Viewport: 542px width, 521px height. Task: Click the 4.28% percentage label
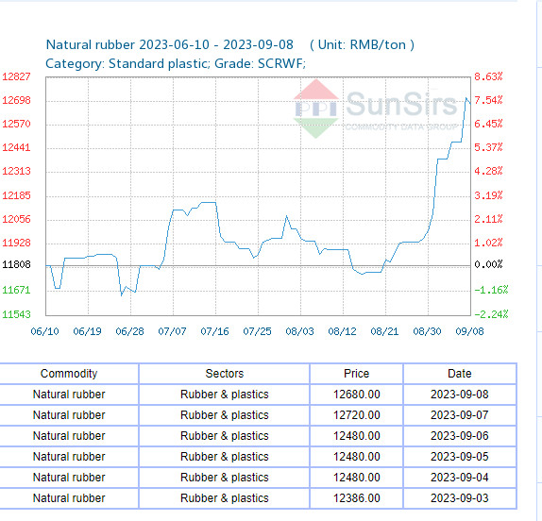coord(488,171)
